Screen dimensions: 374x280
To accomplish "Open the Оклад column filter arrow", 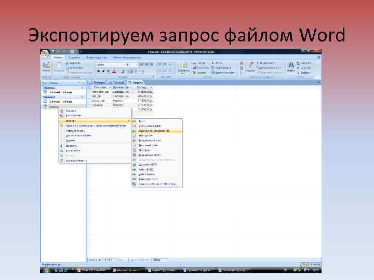I will pyautogui.click(x=151, y=88).
